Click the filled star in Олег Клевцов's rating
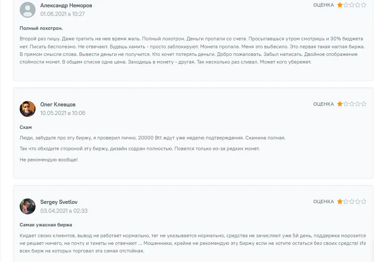The width and height of the screenshot is (374, 262). tap(340, 104)
